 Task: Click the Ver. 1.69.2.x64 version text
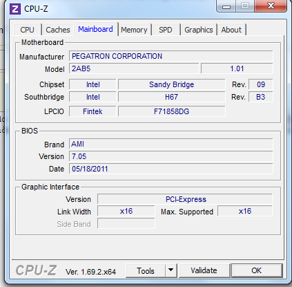click(x=90, y=272)
